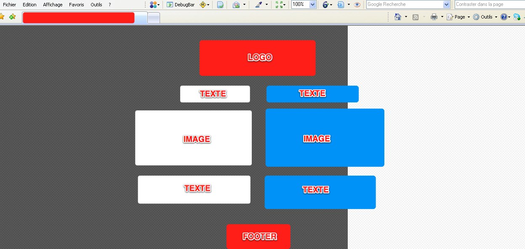525x249 pixels.
Task: Open dropdown next to IE diamond icon
Action: coord(208,5)
